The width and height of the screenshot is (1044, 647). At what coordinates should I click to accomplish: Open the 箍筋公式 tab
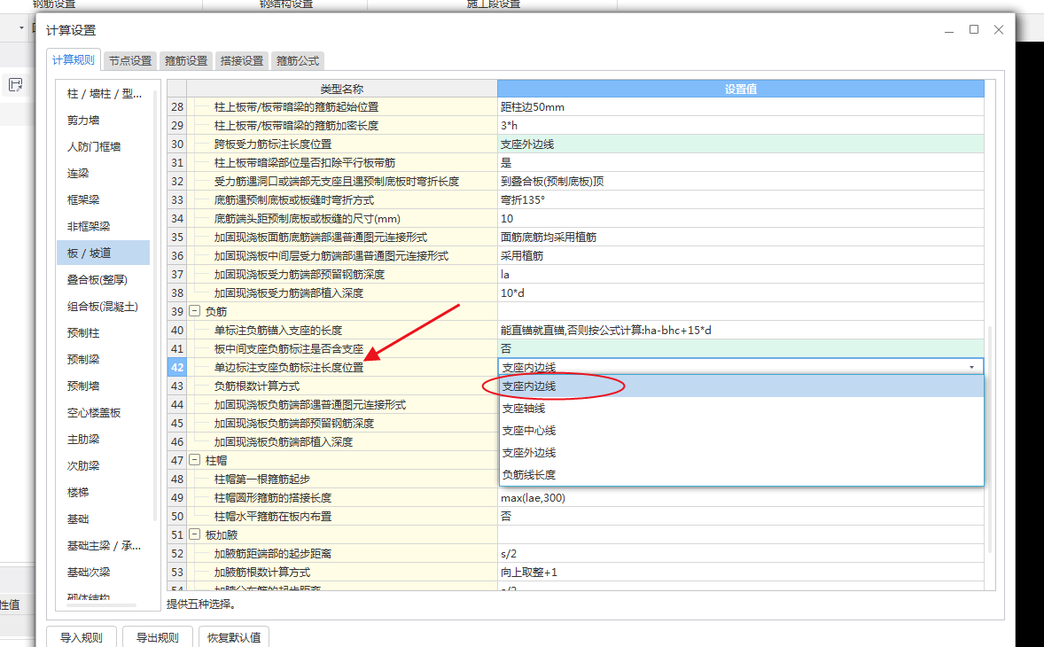(298, 60)
